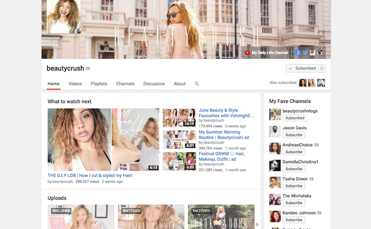Open the Discussion tab
Screen dimensions: 371x229
pos(154,84)
